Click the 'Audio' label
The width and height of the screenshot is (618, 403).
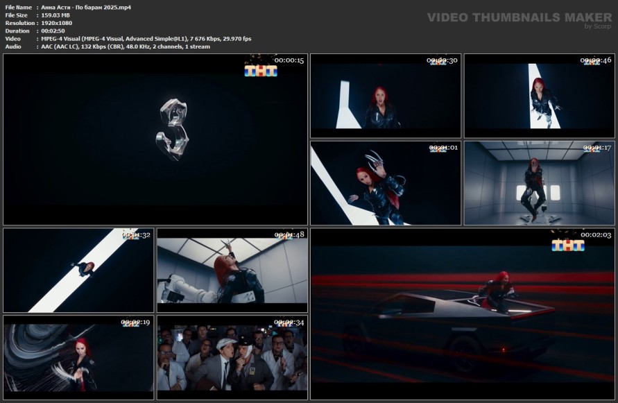(13, 46)
